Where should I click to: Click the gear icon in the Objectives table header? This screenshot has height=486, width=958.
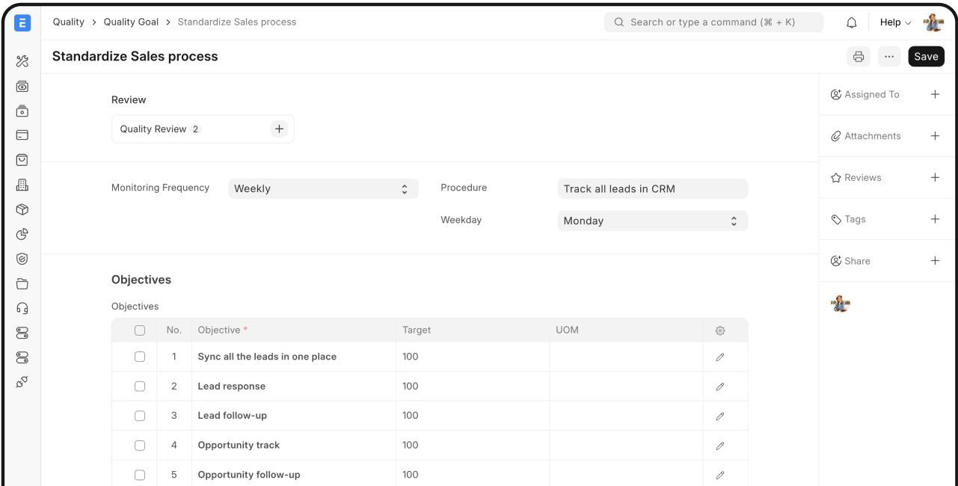pos(719,330)
